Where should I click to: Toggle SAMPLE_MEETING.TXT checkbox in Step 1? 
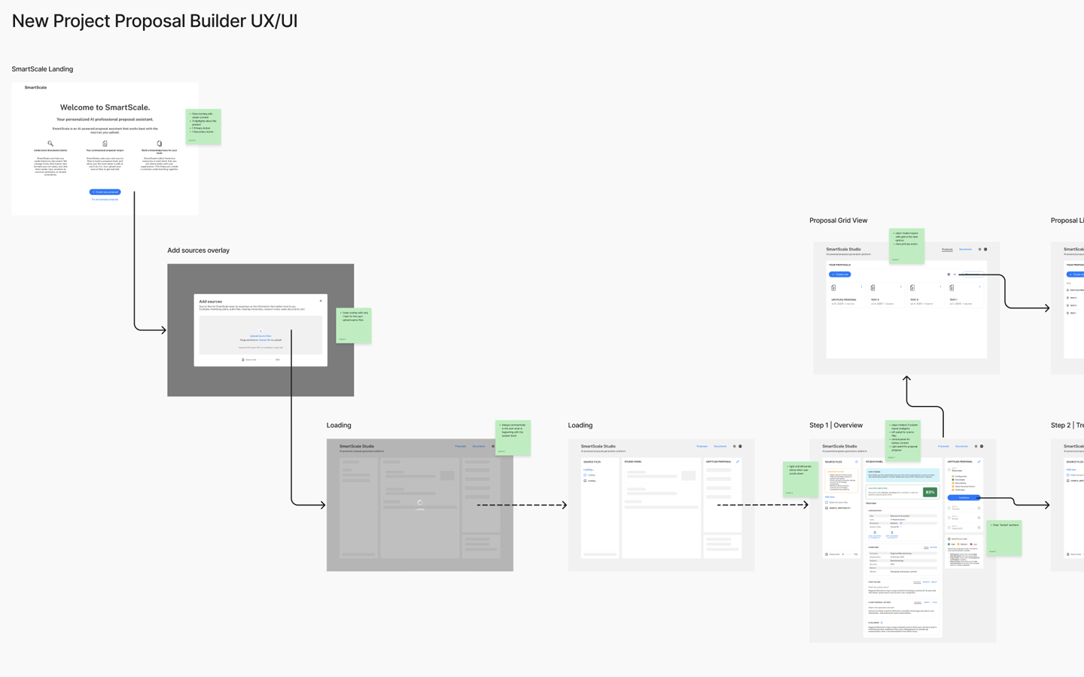coord(827,508)
